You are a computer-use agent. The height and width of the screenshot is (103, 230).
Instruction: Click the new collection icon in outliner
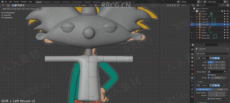(x=227, y=5)
